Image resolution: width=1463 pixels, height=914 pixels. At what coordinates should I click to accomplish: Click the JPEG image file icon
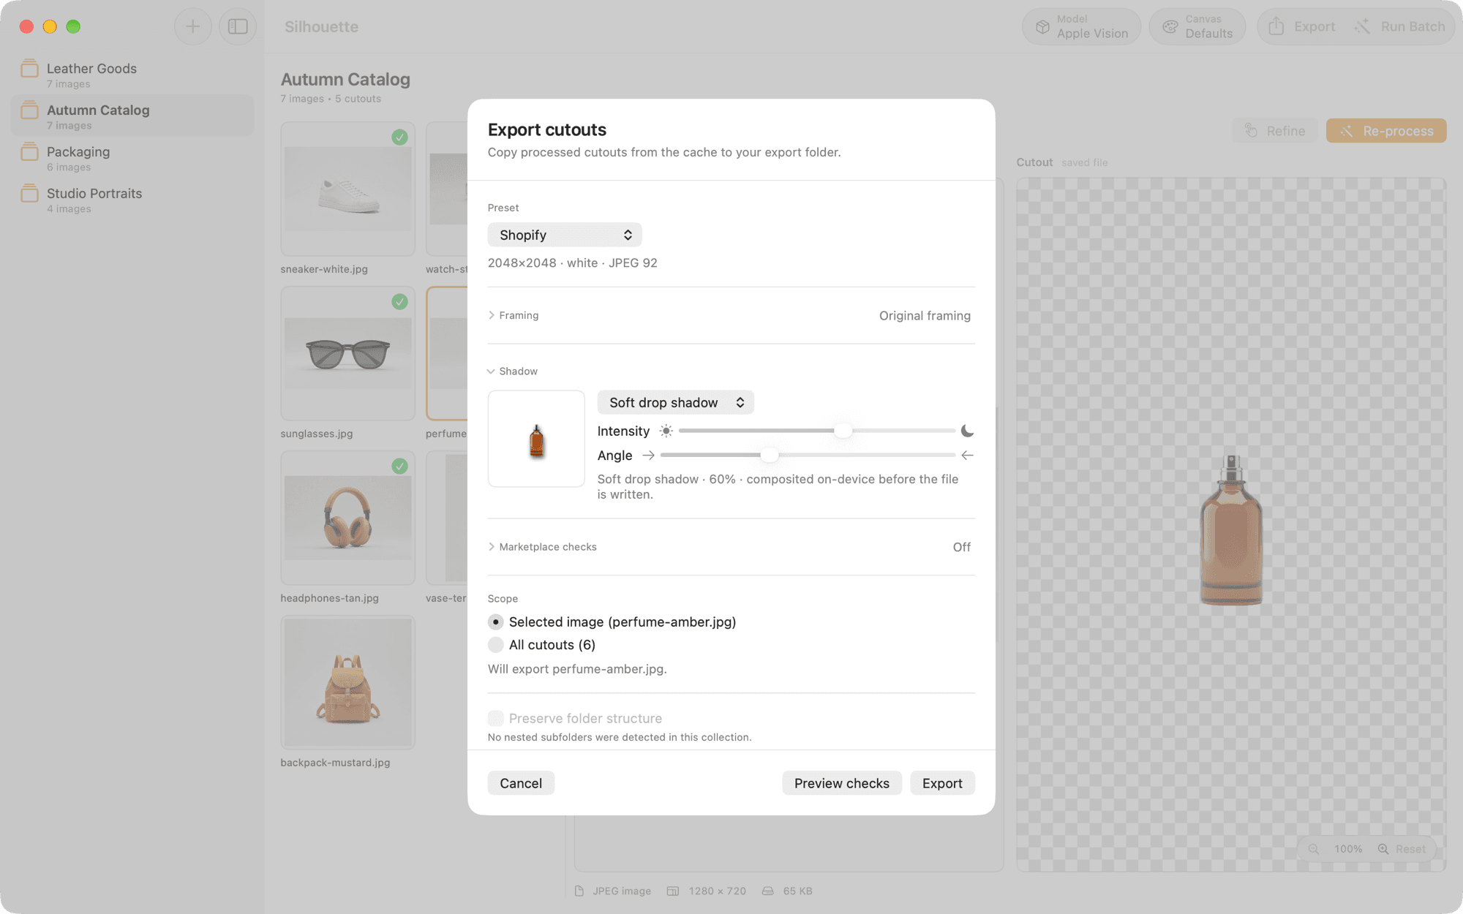click(x=579, y=891)
